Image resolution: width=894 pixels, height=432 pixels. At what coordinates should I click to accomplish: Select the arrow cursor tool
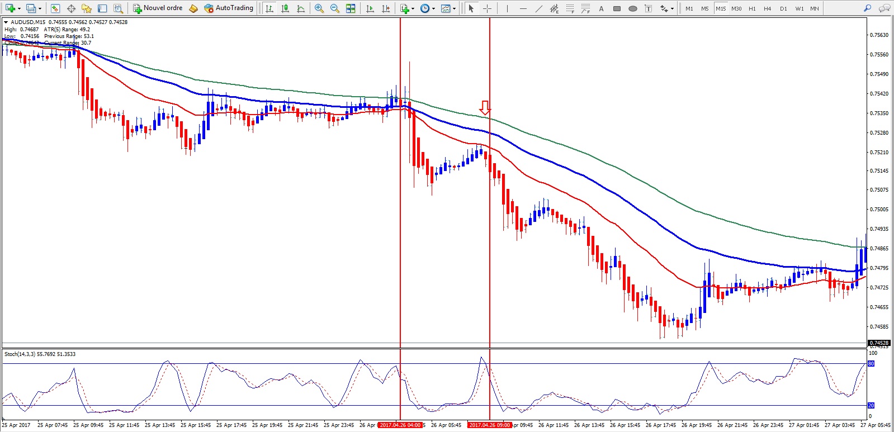[x=471, y=8]
